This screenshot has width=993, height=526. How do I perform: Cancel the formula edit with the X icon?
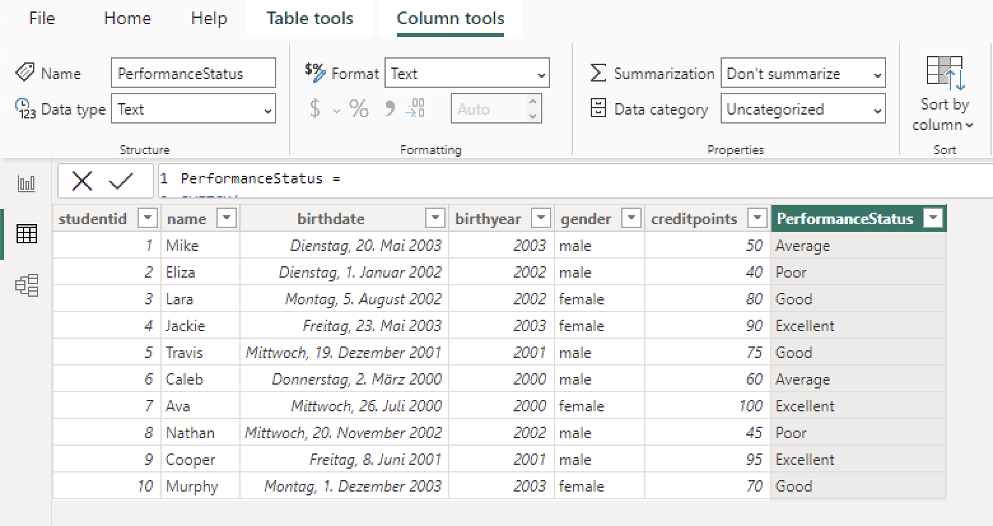(x=82, y=180)
